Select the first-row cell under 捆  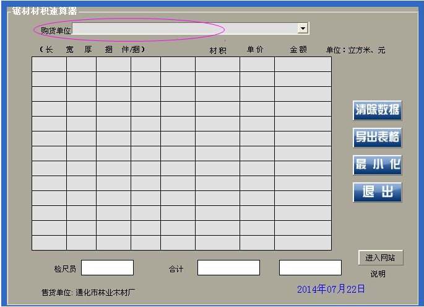(x=145, y=65)
